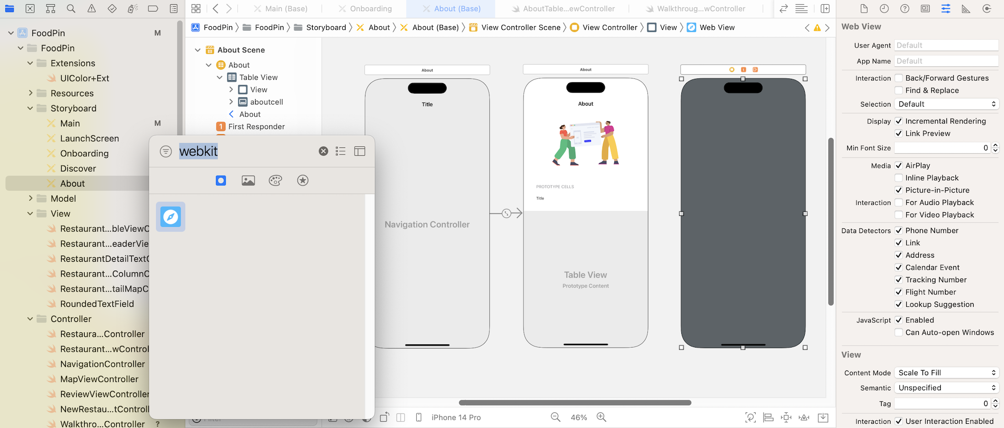Increment the Min Font Size stepper
Viewport: 1004px width, 428px height.
996,146
